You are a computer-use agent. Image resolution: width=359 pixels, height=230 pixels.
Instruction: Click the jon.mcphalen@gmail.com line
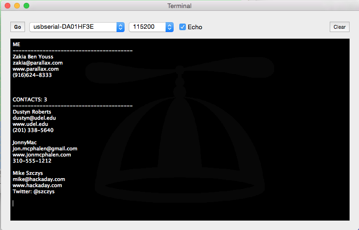45,148
